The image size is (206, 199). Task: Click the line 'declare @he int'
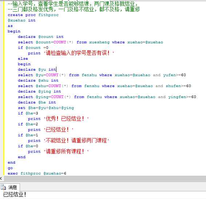point(37,102)
